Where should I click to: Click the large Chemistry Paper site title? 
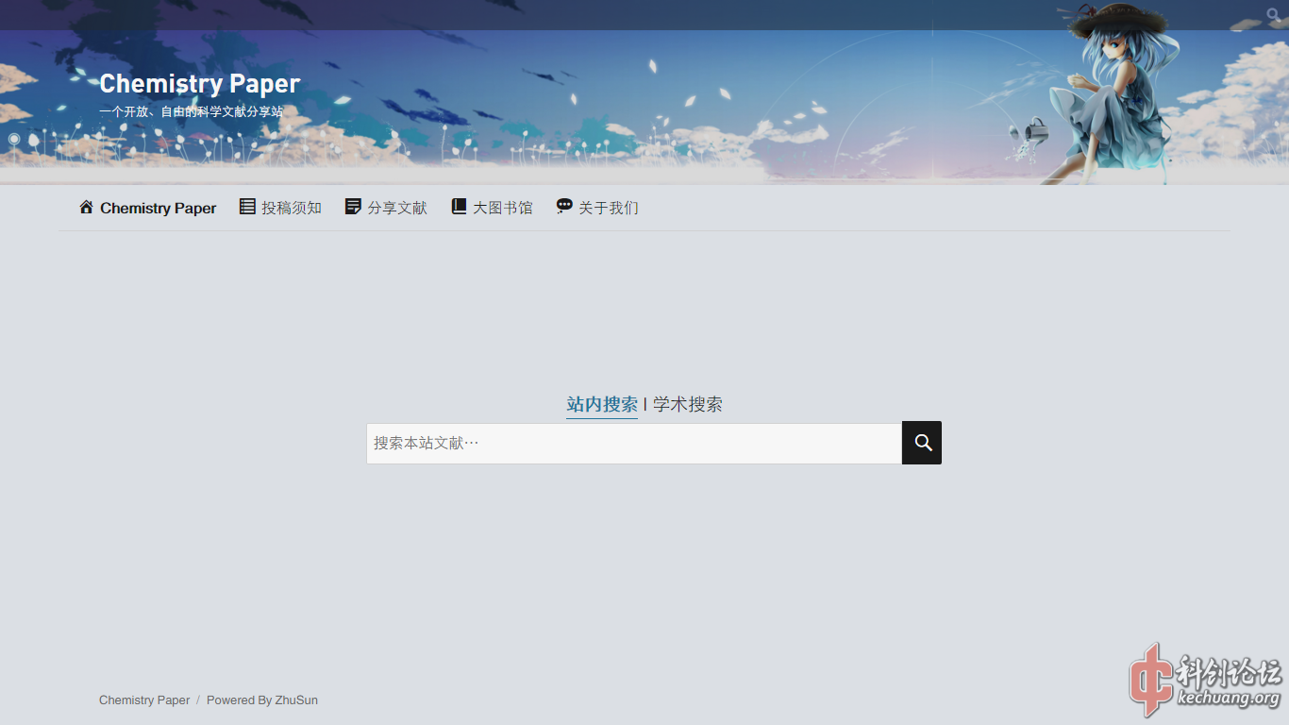click(x=199, y=84)
